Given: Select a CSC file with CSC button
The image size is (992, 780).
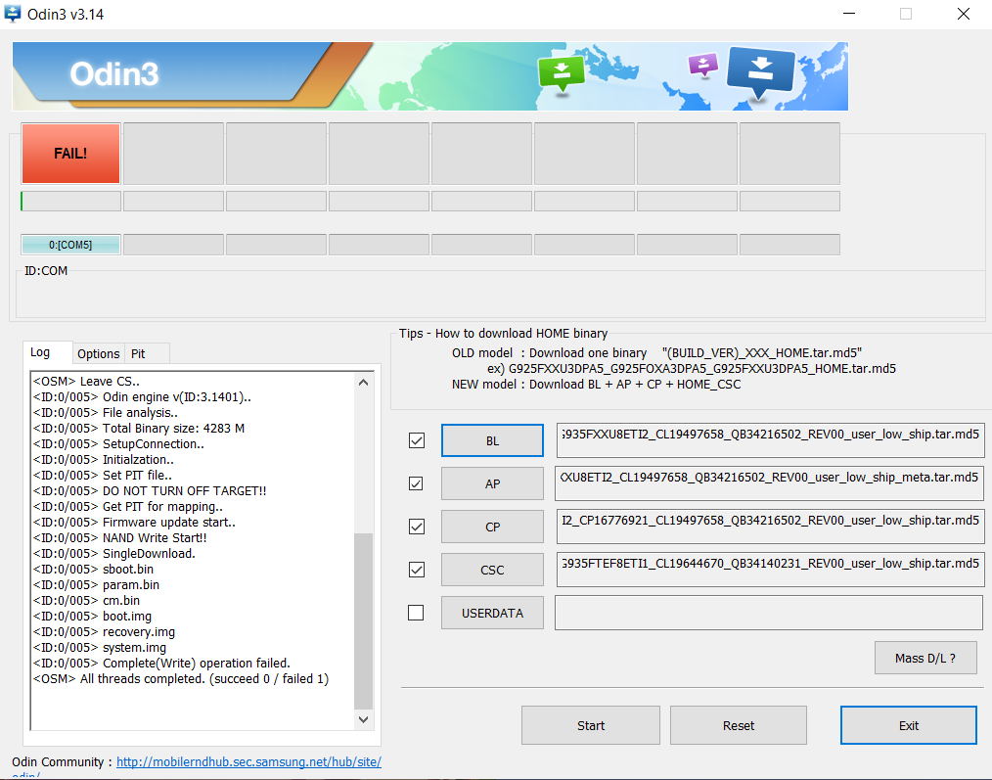Looking at the screenshot, I should pos(492,570).
